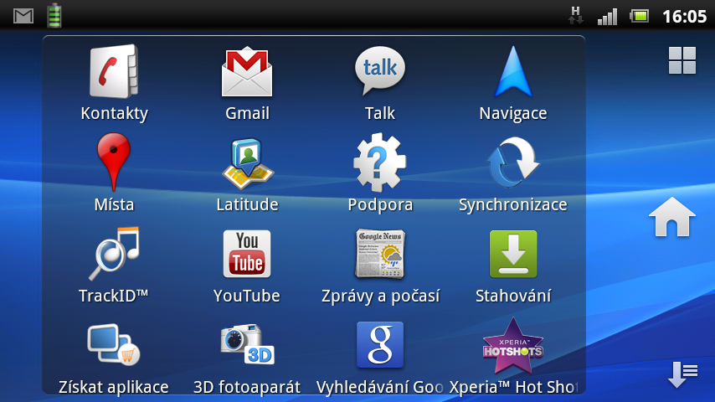Image resolution: width=715 pixels, height=402 pixels.
Task: Tap the sort apps arrow icon
Action: point(682,374)
